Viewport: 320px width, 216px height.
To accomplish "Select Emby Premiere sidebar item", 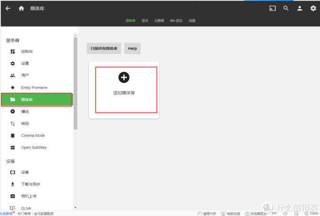I will [37, 88].
